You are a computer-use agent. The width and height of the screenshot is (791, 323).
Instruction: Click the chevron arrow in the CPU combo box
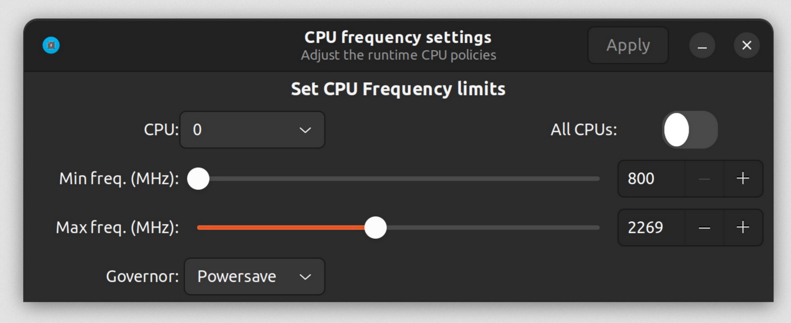pos(305,130)
